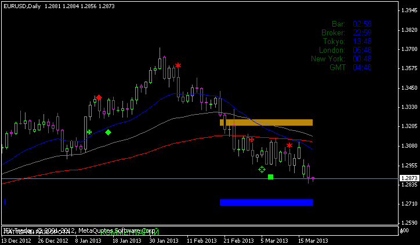Click the Tokyo clock time
The image size is (420, 245).
362,41
